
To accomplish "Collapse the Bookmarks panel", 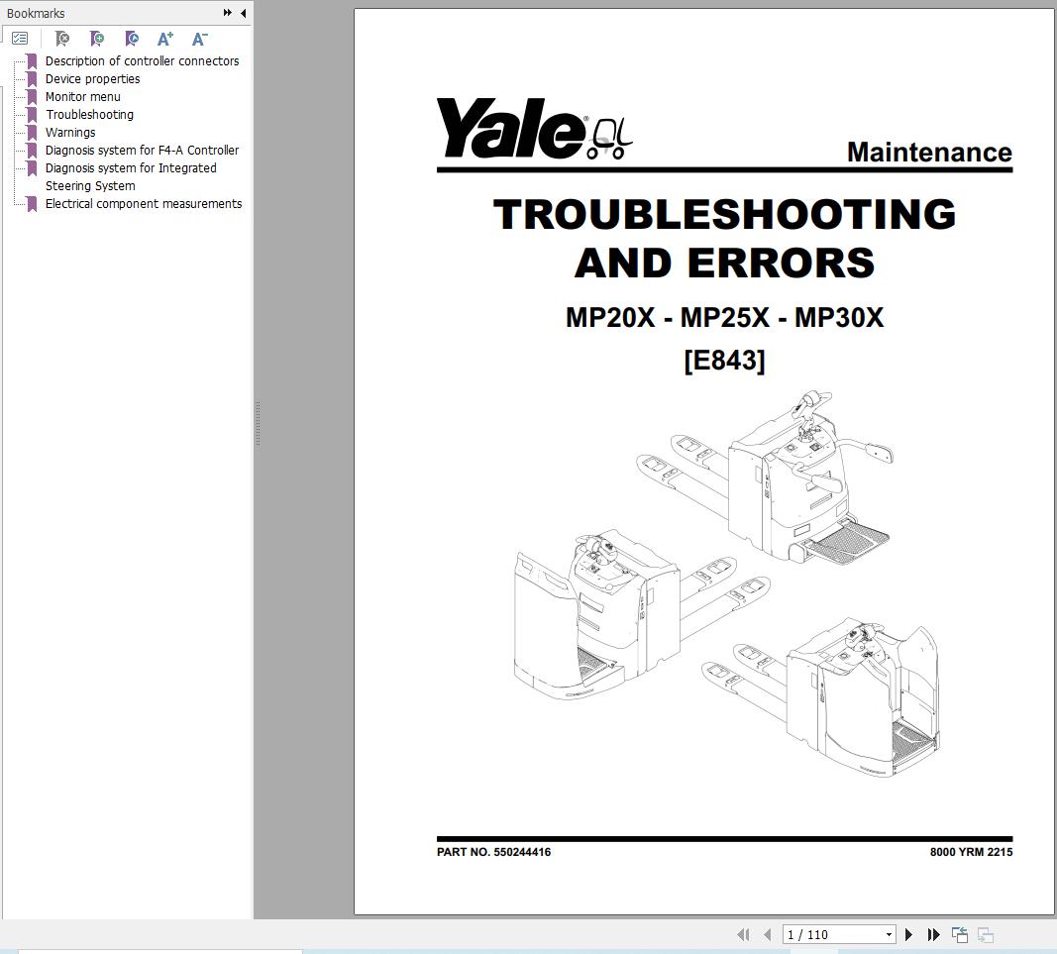I will point(243,13).
